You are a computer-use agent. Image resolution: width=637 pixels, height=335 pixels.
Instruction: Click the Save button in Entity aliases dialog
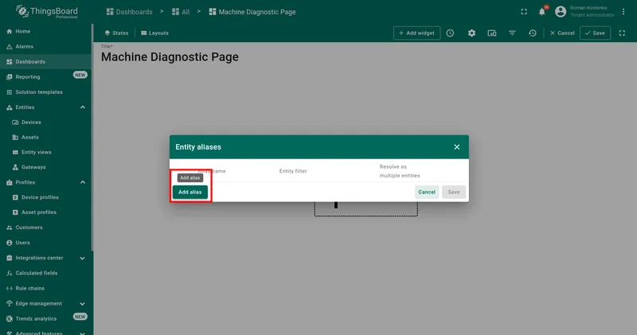pyautogui.click(x=453, y=192)
